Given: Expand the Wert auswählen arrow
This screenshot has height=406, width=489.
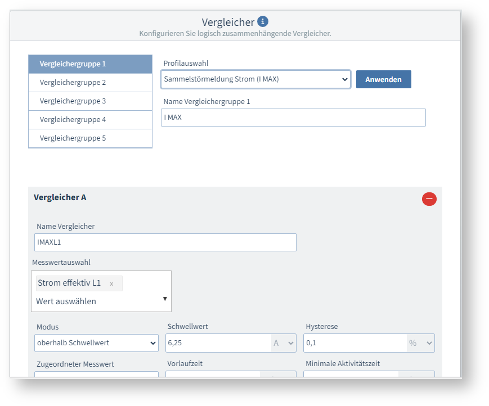Looking at the screenshot, I should point(165,299).
